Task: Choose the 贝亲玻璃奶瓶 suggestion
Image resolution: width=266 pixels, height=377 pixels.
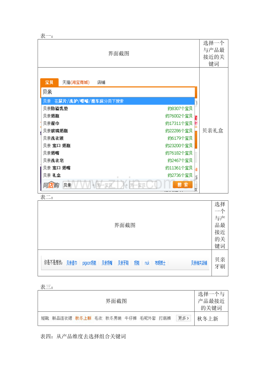Action: coord(118,131)
